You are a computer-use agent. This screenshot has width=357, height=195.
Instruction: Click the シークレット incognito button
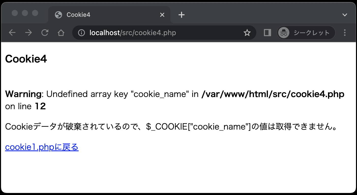tap(306, 33)
